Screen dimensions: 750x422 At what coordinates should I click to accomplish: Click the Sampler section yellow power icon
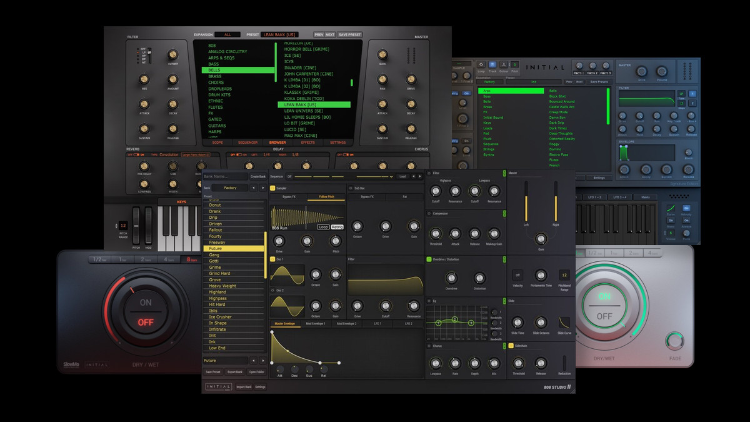tap(272, 188)
